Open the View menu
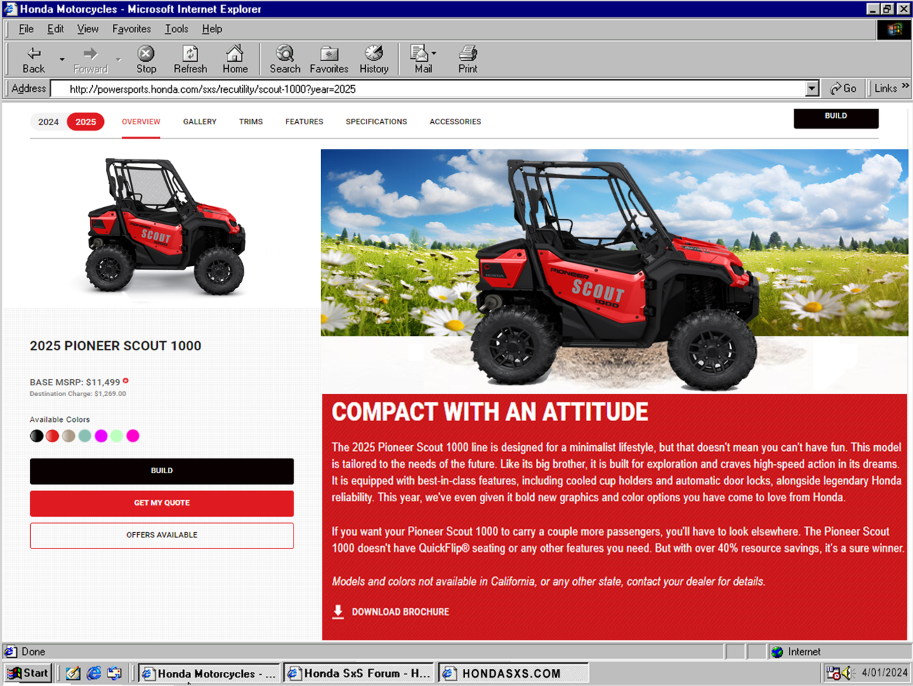Image resolution: width=913 pixels, height=686 pixels. tap(88, 29)
